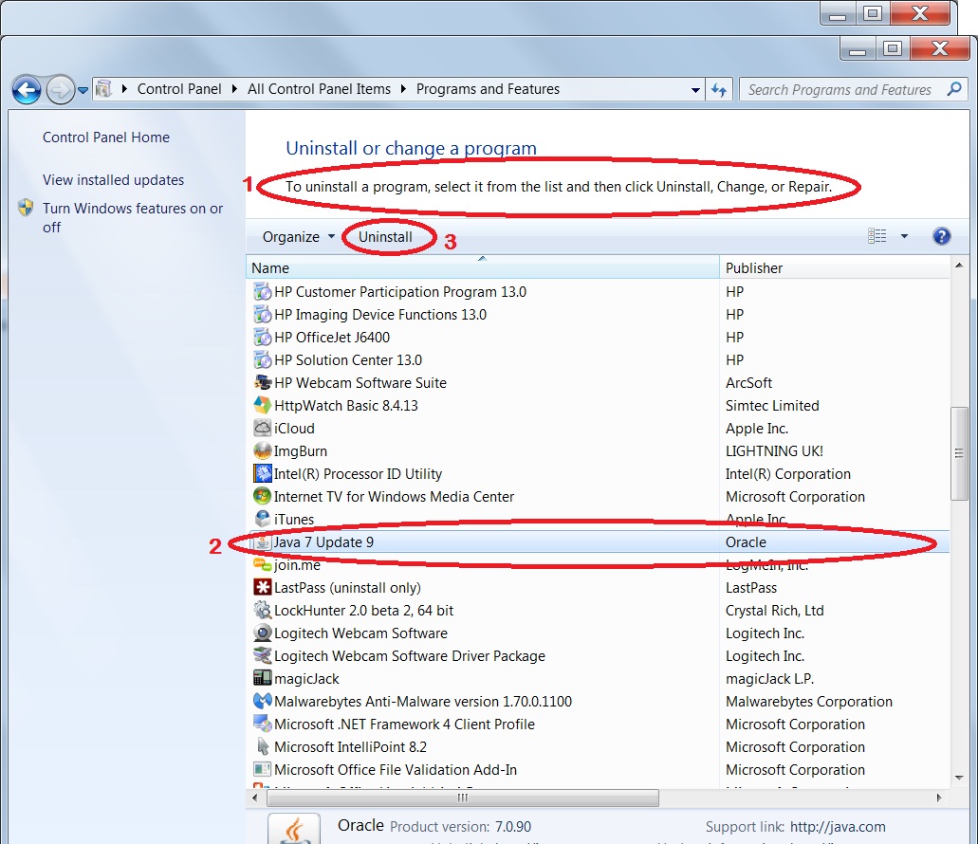Click the iTunes icon in the list
This screenshot has width=978, height=844.
tap(261, 519)
